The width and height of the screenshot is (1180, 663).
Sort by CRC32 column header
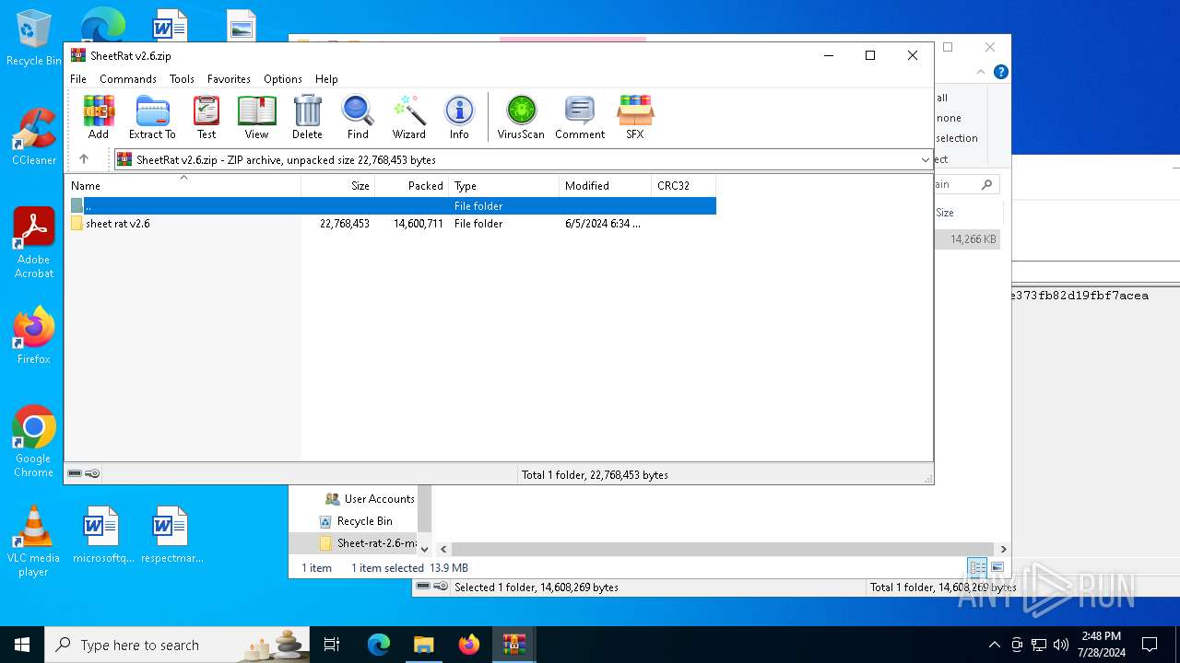tap(684, 185)
